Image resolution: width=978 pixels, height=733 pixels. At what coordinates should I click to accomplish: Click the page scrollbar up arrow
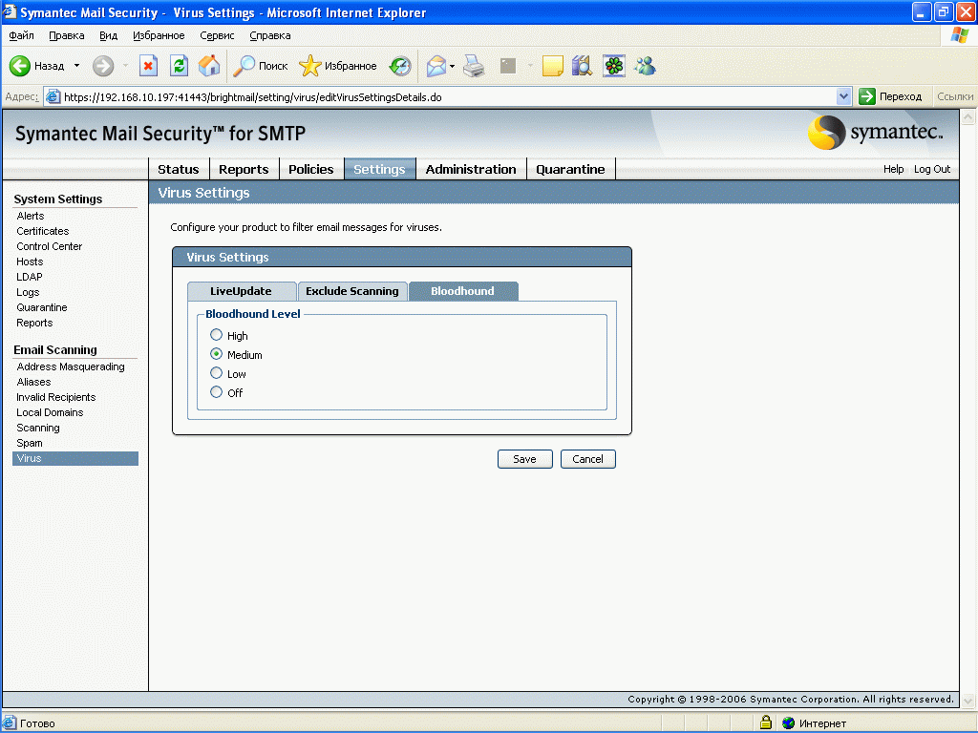point(968,117)
